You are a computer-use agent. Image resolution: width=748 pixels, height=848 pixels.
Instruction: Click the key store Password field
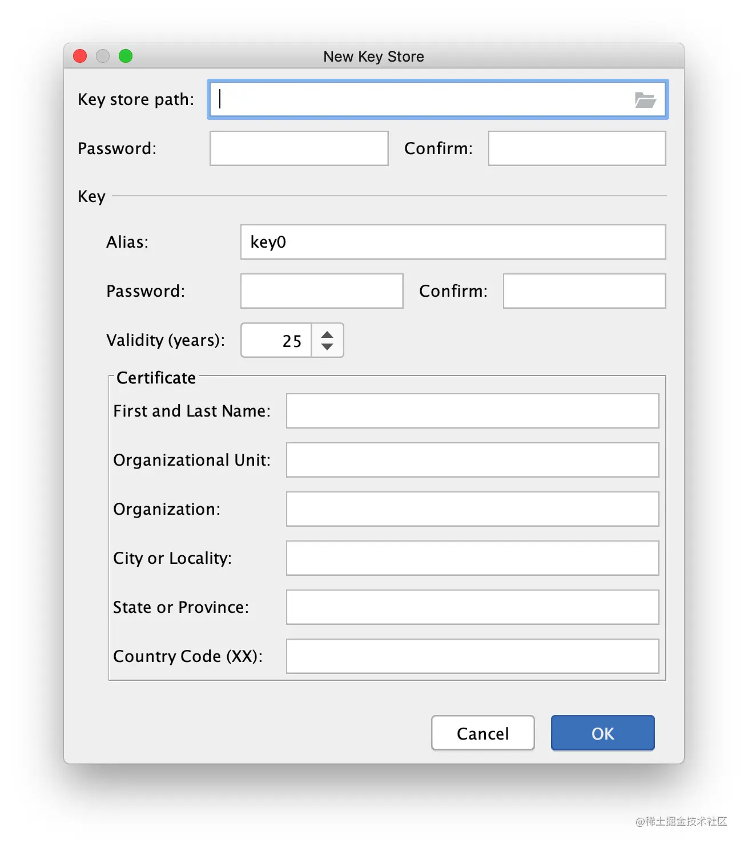pyautogui.click(x=299, y=148)
